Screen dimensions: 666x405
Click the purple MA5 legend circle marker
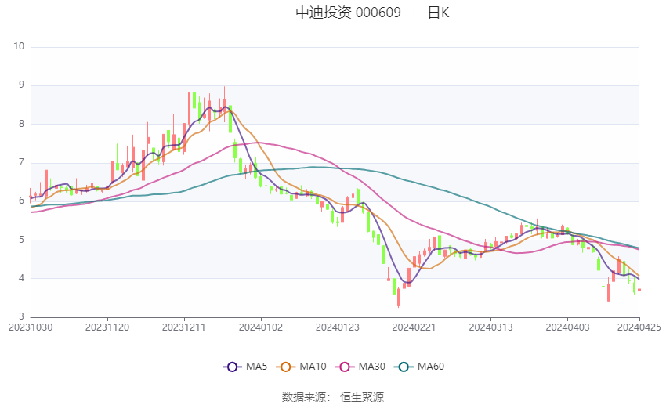point(232,367)
